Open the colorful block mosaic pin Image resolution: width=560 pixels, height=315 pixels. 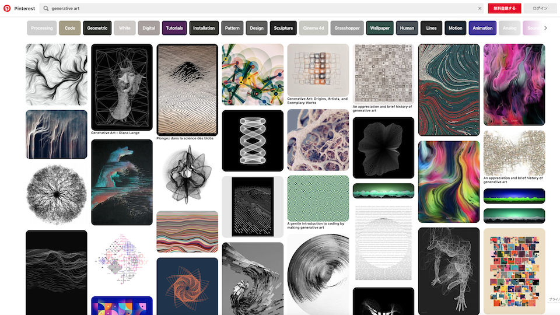tap(514, 271)
